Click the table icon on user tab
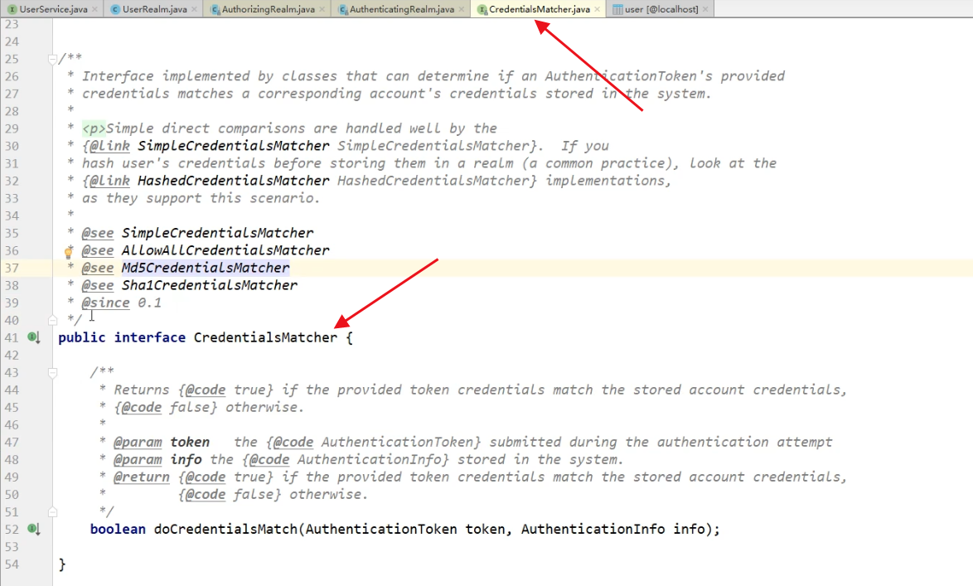Viewport: 973px width, 586px height. point(617,9)
